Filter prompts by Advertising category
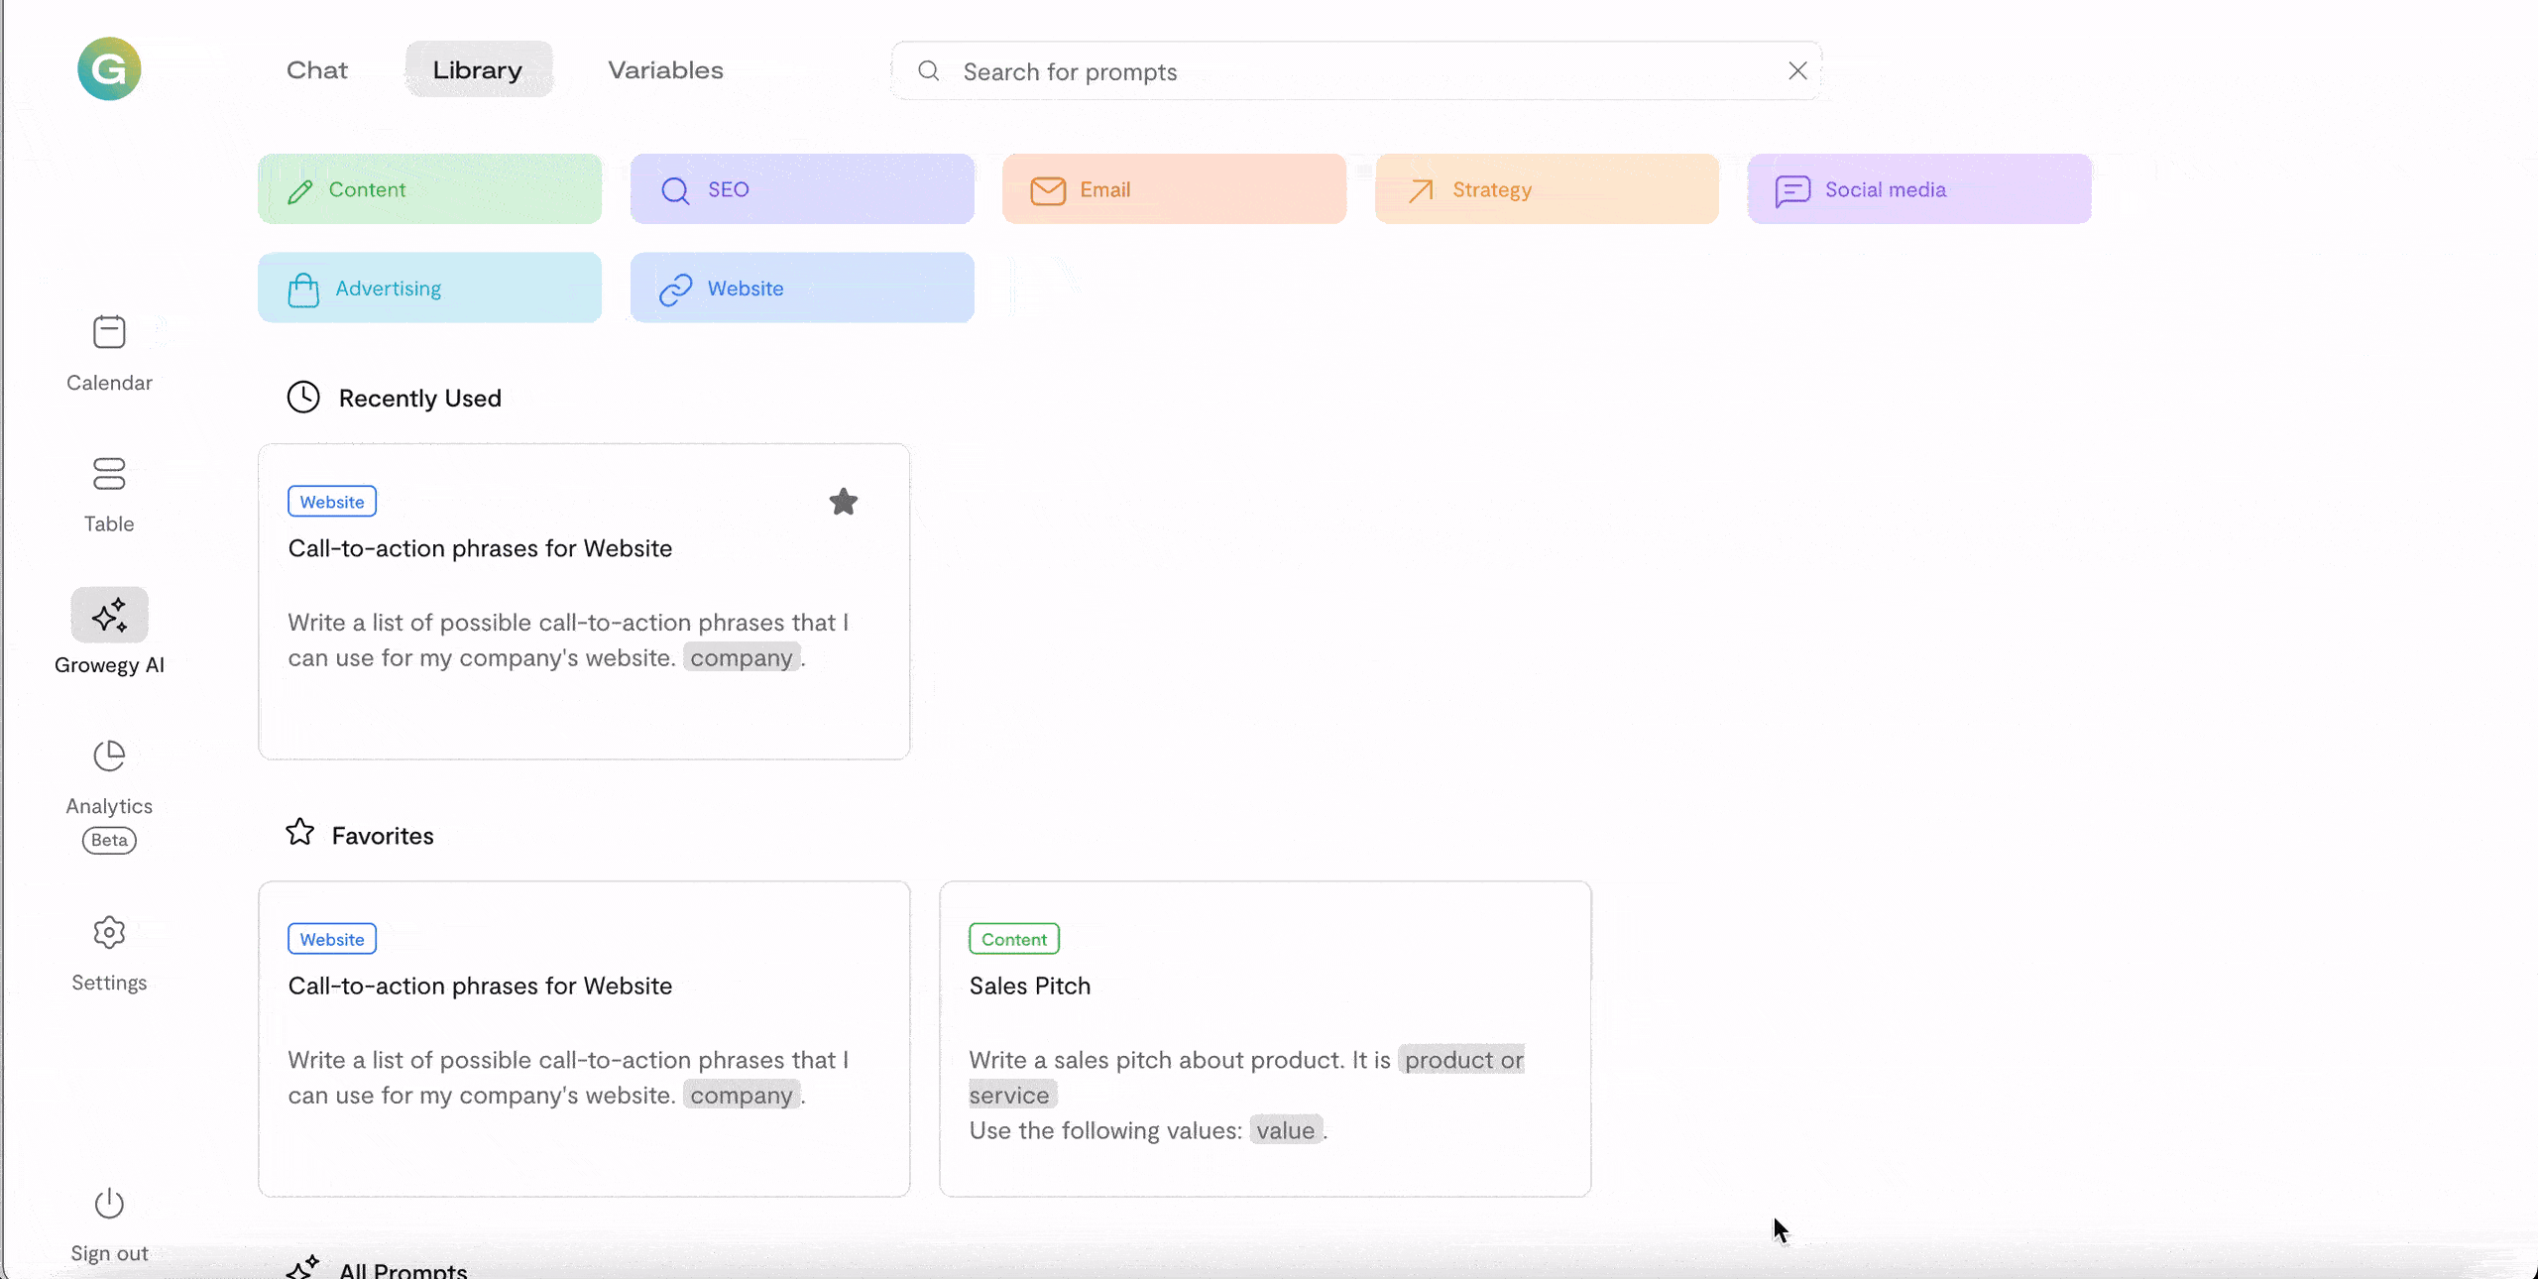This screenshot has width=2538, height=1279. coord(429,289)
